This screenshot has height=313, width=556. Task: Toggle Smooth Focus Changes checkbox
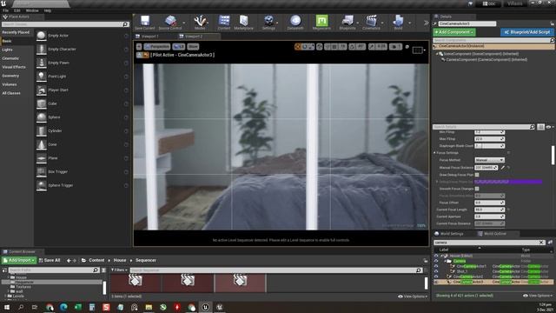tap(477, 189)
